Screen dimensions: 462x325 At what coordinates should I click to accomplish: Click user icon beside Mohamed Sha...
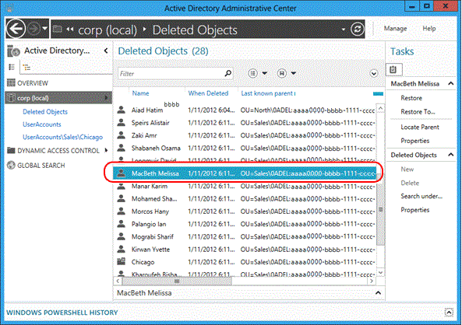(121, 198)
